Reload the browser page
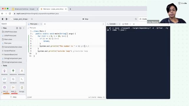Viewport: 189px width, 106px height. click(10, 14)
